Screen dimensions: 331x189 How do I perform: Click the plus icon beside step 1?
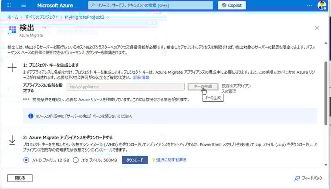(x=12, y=68)
